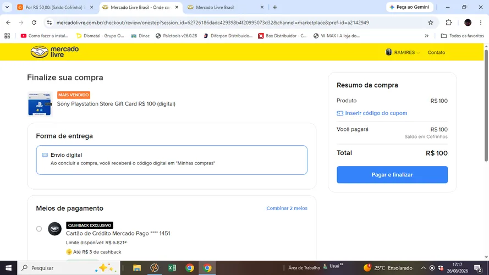Viewport: 489px width, 275px height.
Task: Open the tab search dropdown arrow
Action: pos(7,7)
